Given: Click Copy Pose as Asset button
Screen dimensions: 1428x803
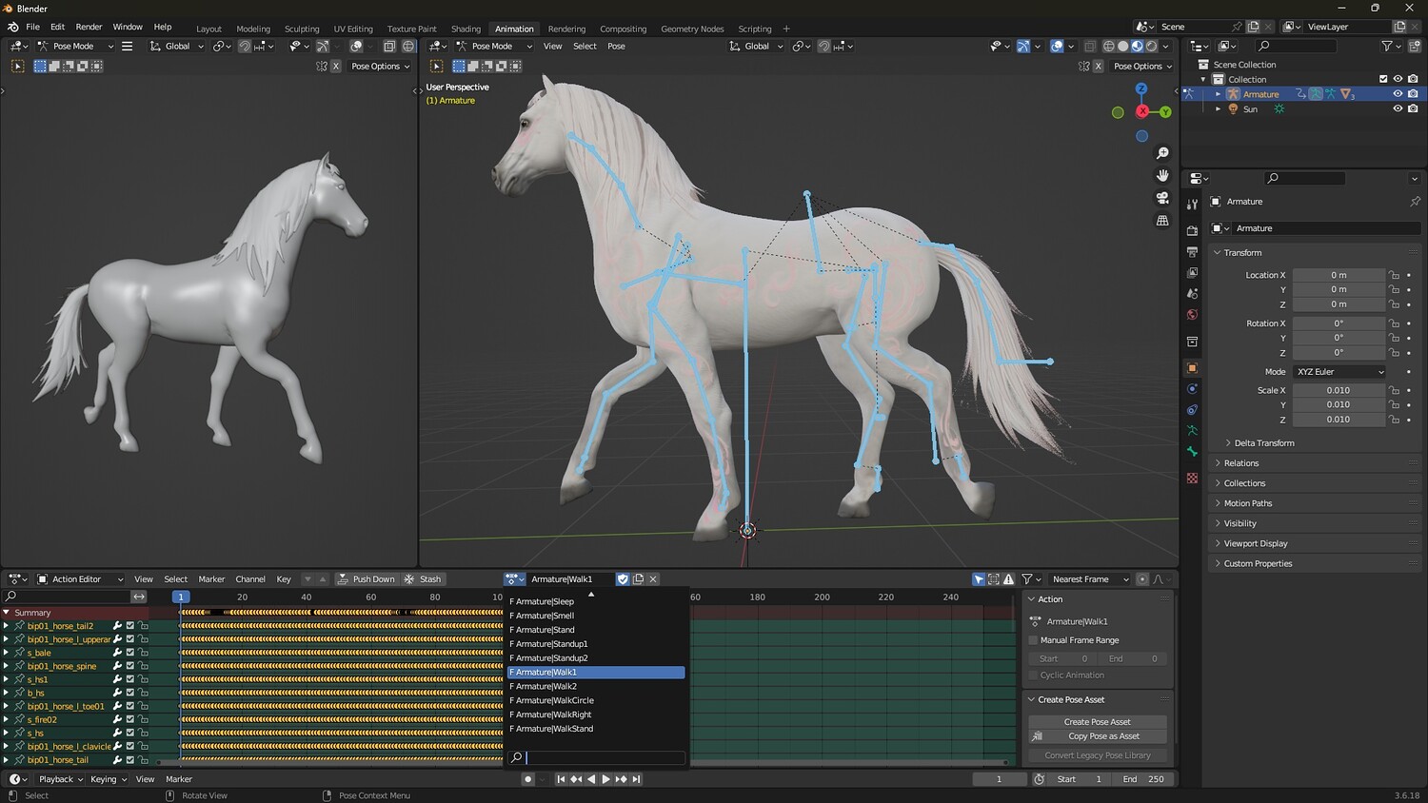Looking at the screenshot, I should coord(1097,736).
